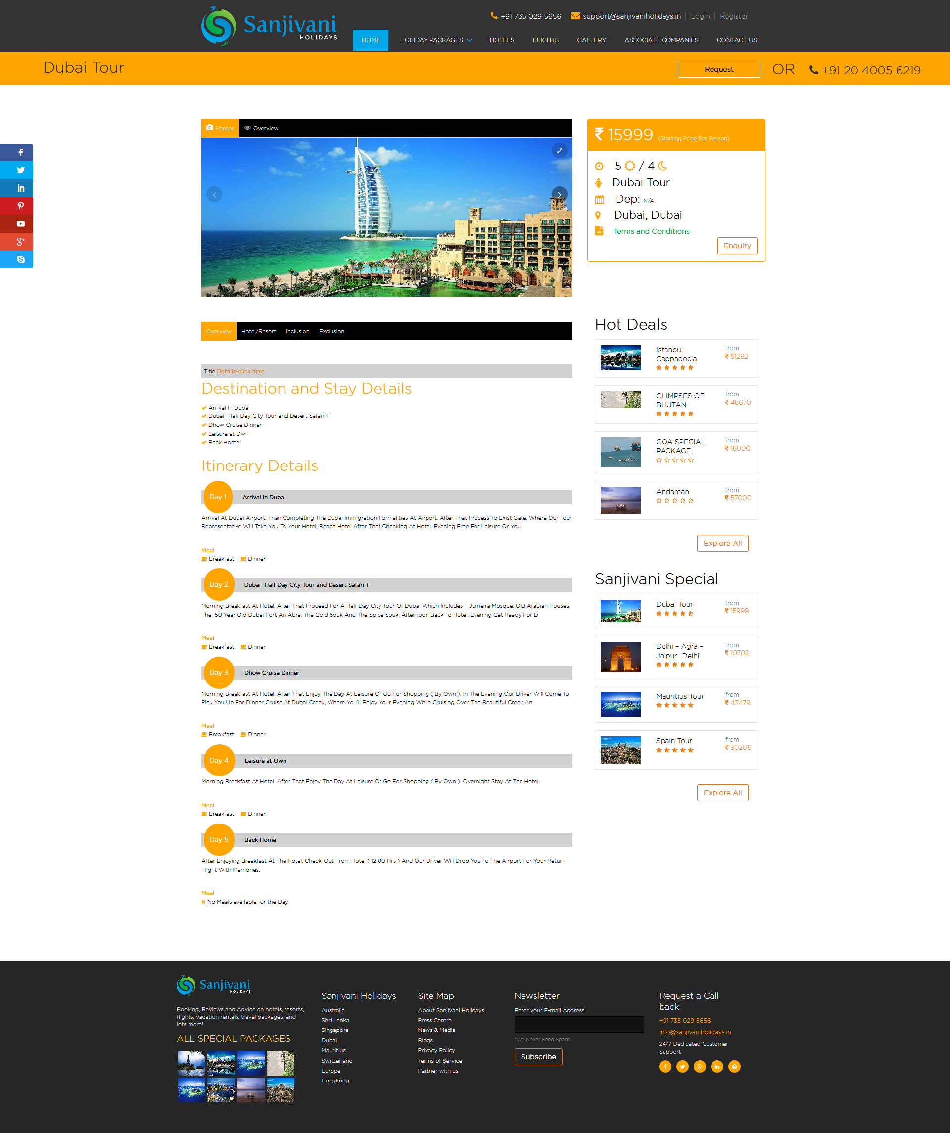Open the YouTube sidebar icon
The image size is (950, 1133).
[x=20, y=224]
